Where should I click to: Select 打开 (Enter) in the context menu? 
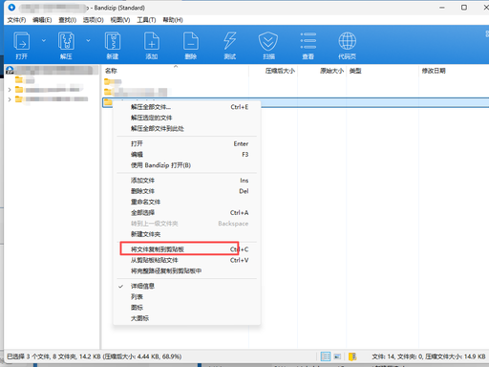(x=187, y=143)
